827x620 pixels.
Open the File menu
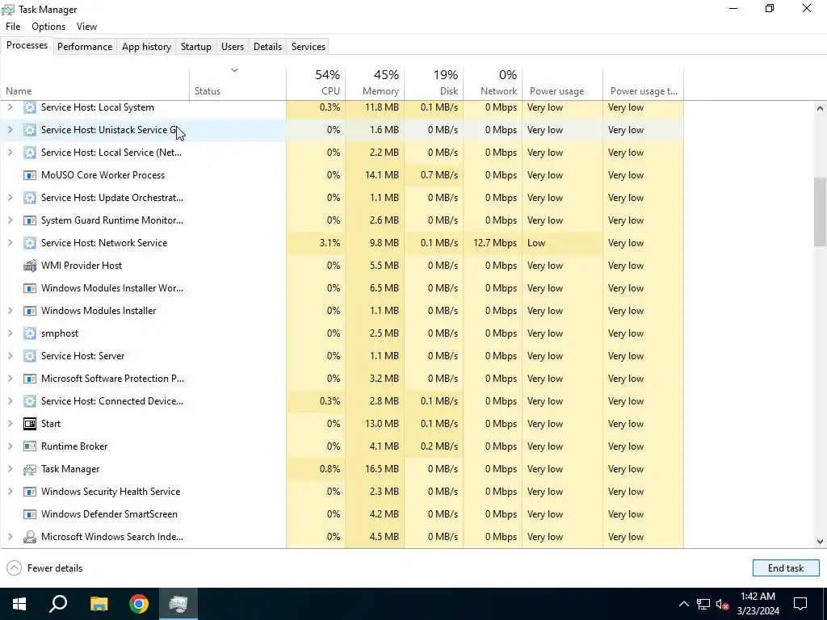13,27
